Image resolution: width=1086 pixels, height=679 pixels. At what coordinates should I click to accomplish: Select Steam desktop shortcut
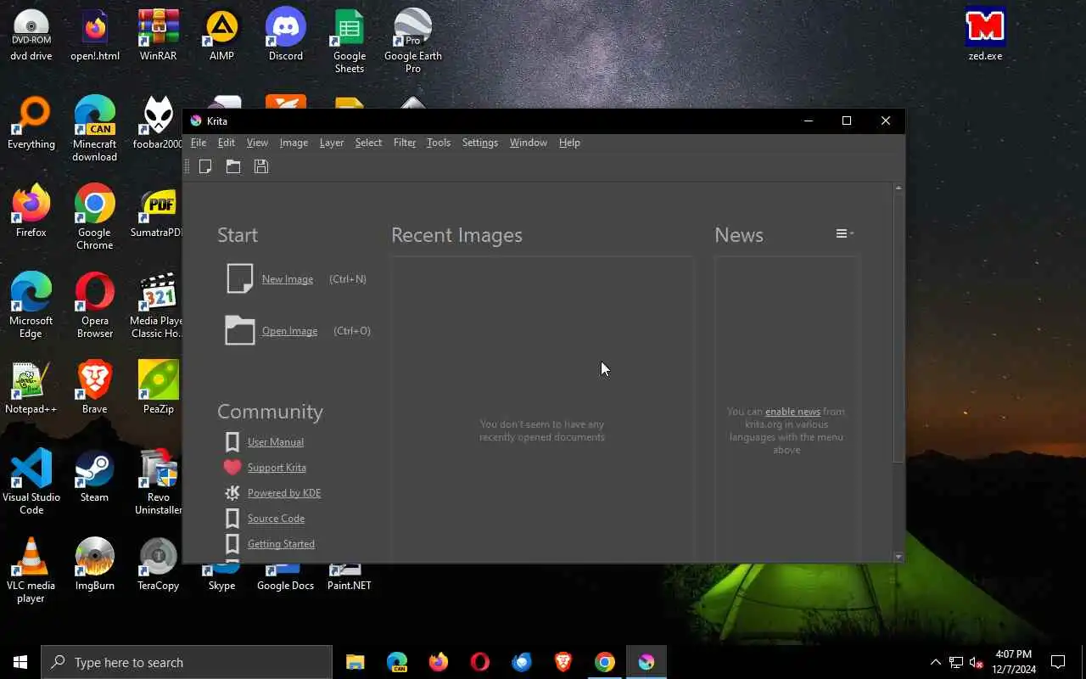coord(94,477)
